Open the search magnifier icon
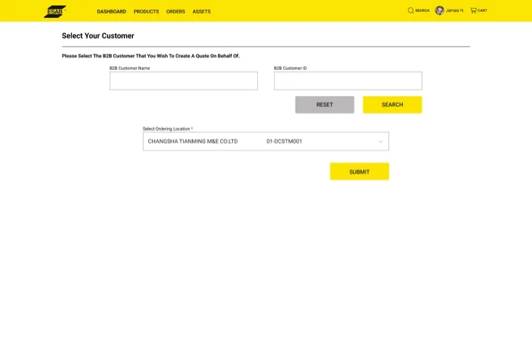Screen dimensions: 532x344 410,11
